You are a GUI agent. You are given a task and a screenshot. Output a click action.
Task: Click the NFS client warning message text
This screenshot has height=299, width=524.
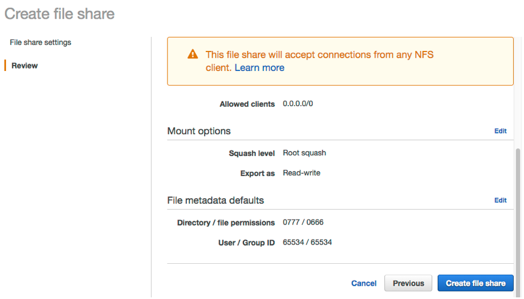tap(319, 61)
